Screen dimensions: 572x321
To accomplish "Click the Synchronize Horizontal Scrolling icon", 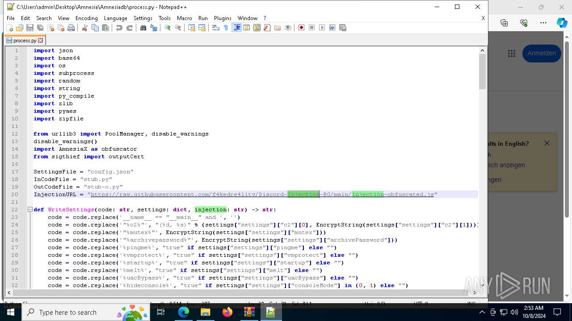I will [202, 28].
